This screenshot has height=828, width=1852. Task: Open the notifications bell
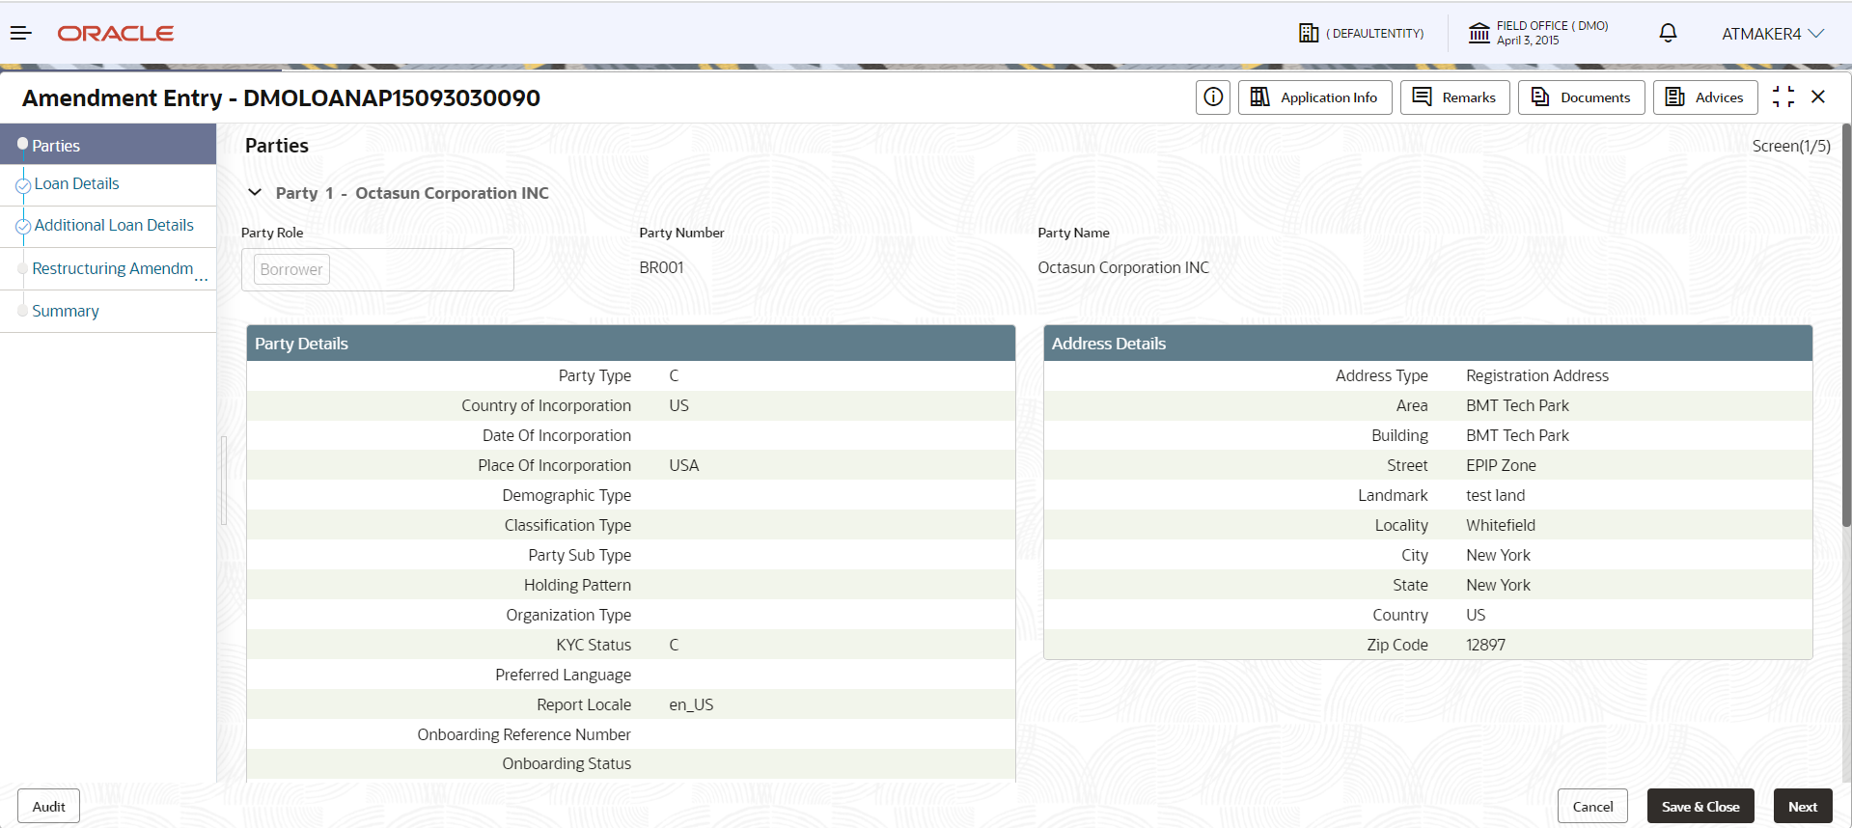(x=1668, y=33)
